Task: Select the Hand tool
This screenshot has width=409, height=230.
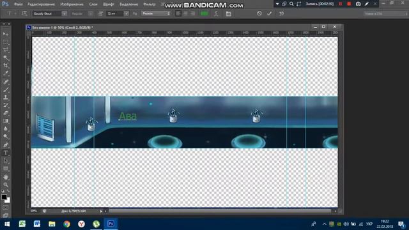Action: 6,177
